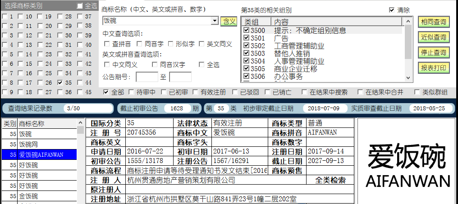The width and height of the screenshot is (458, 204).
Task: Open the trademark name dropdown arrow
Action: point(215,21)
